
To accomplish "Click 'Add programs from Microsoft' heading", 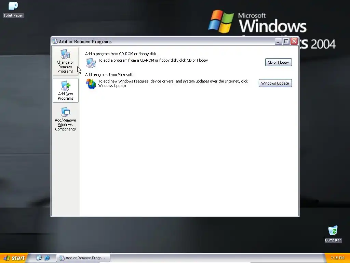I will pyautogui.click(x=109, y=74).
